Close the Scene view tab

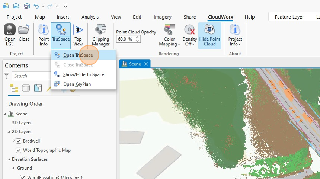coord(146,64)
